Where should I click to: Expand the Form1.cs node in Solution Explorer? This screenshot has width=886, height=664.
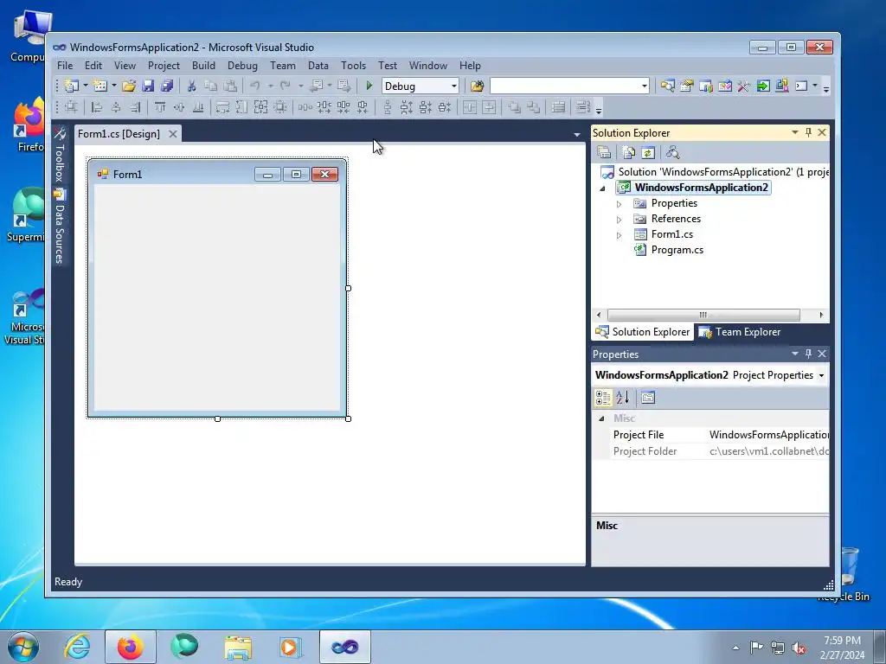(x=619, y=235)
